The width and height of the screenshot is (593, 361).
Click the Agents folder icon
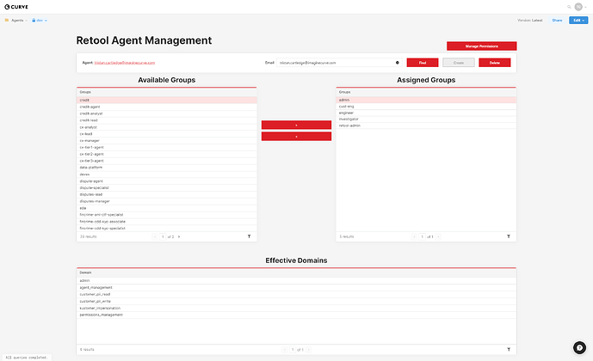tap(7, 20)
